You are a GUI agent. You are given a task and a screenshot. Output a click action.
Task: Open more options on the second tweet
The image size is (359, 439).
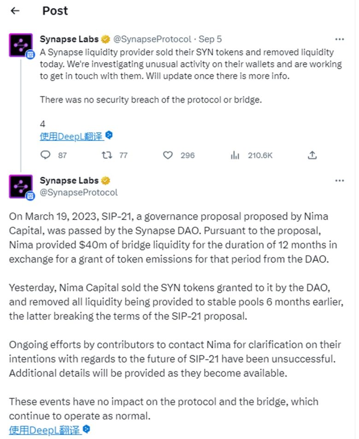coord(339,181)
